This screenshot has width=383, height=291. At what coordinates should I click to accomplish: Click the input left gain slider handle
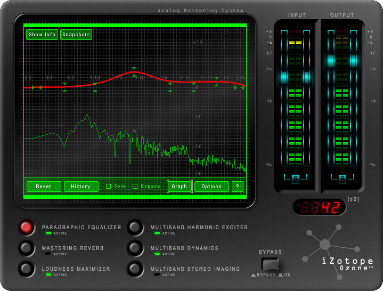[x=284, y=77]
